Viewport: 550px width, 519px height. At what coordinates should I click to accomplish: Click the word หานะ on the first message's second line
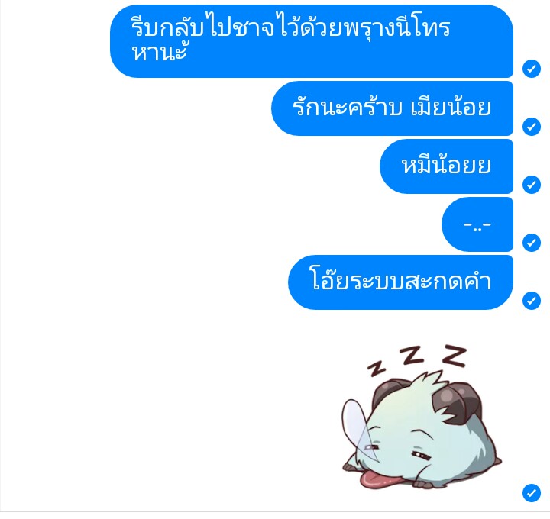click(x=159, y=53)
